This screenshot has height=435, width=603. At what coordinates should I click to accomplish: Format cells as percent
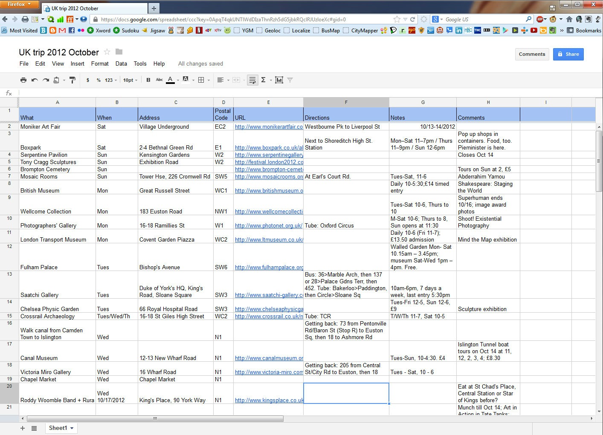click(99, 80)
